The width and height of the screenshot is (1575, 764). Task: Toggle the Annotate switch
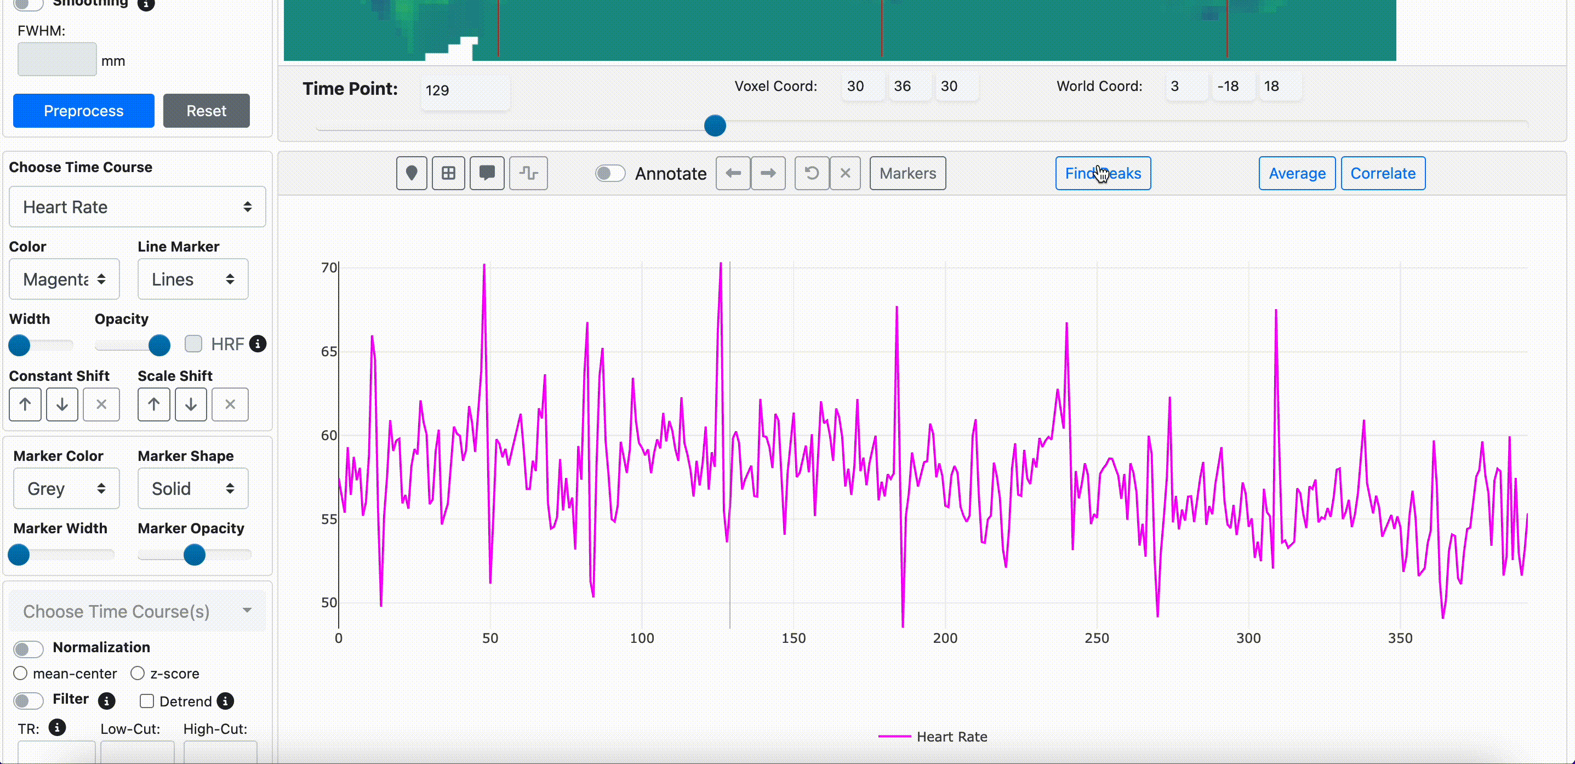[x=609, y=173]
